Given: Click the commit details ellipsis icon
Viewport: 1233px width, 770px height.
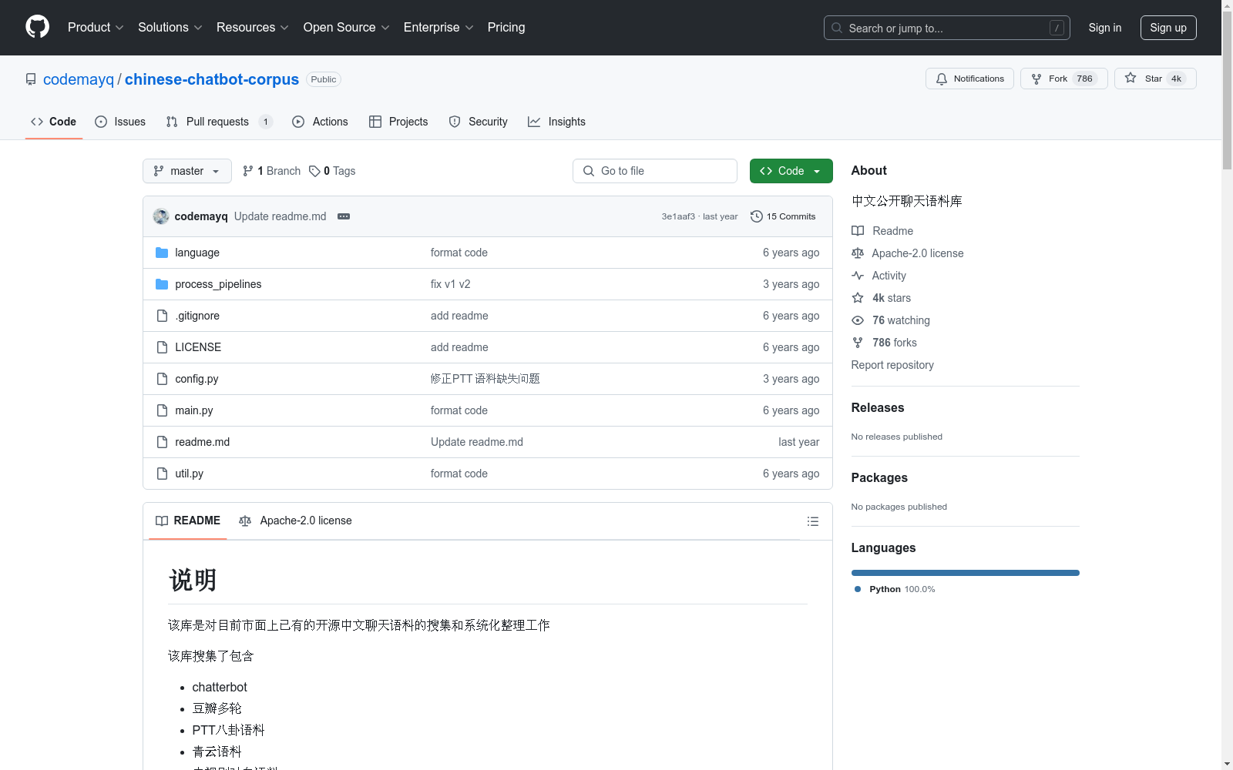Looking at the screenshot, I should [x=344, y=216].
